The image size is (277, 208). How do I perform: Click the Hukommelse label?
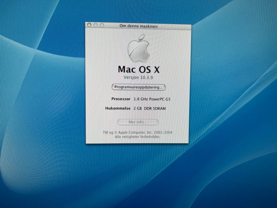pos(118,108)
